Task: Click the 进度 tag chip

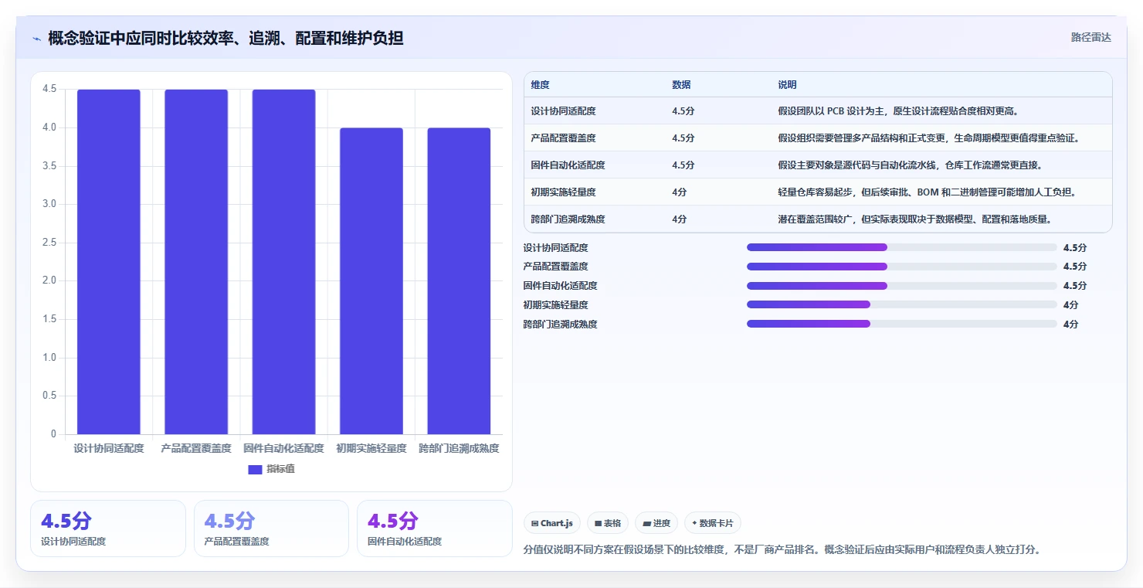Action: coord(656,523)
